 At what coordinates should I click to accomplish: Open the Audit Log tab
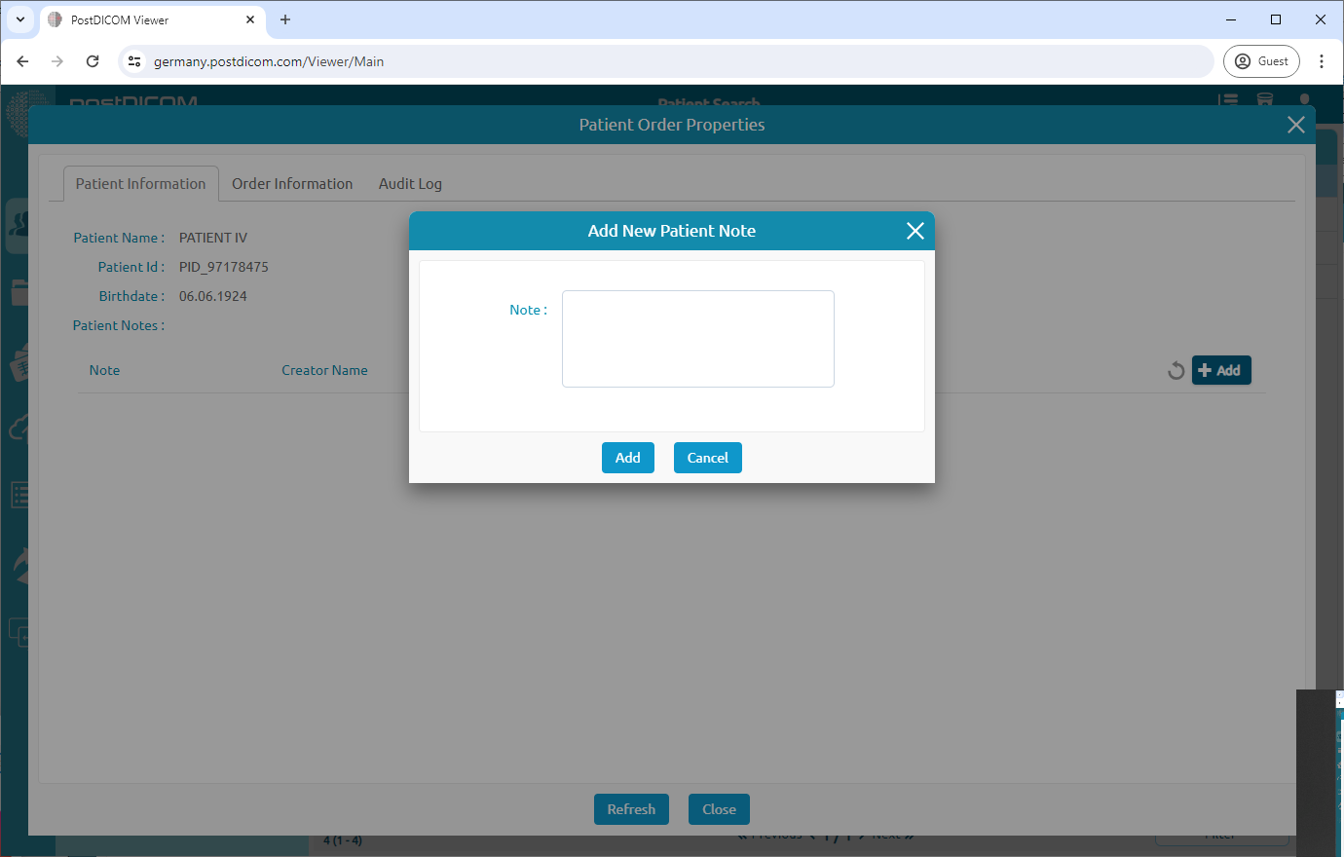click(x=410, y=183)
